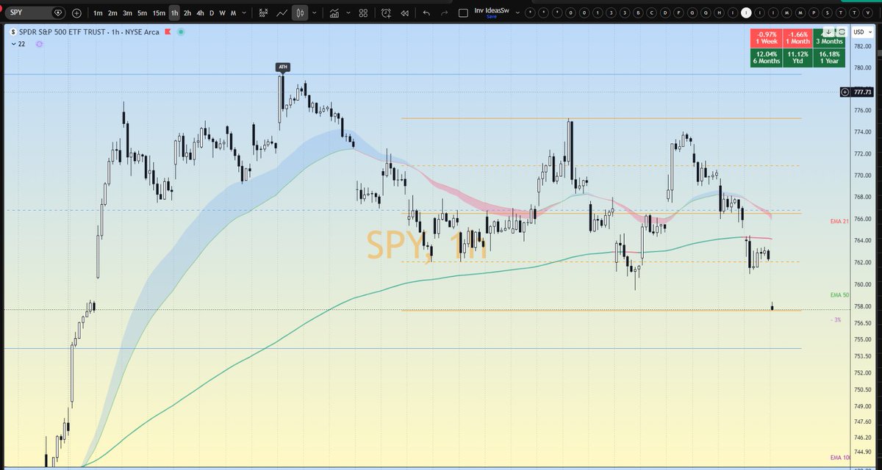The height and width of the screenshot is (470, 882).
Task: Click the circular F shortcut button
Action: pos(678,13)
